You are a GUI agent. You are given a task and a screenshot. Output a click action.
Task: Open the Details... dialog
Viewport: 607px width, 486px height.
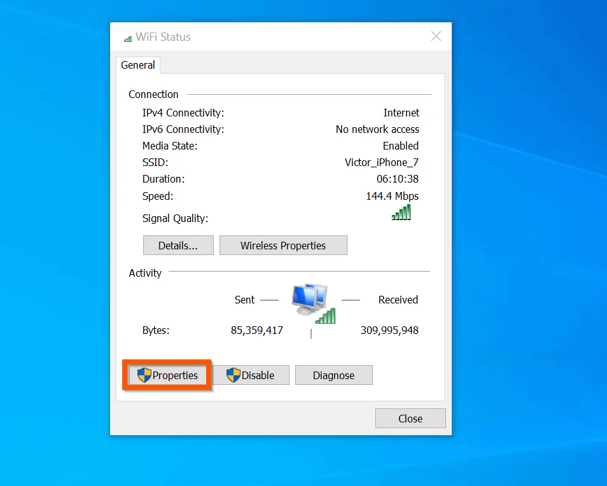tap(178, 246)
